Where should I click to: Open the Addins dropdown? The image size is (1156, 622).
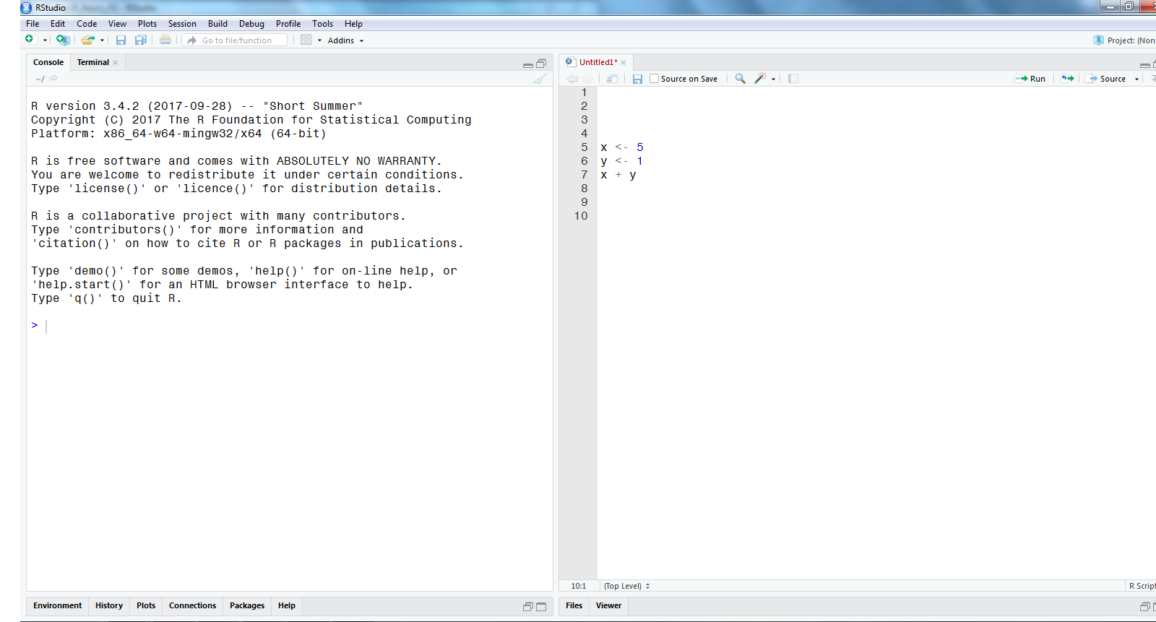pos(345,40)
